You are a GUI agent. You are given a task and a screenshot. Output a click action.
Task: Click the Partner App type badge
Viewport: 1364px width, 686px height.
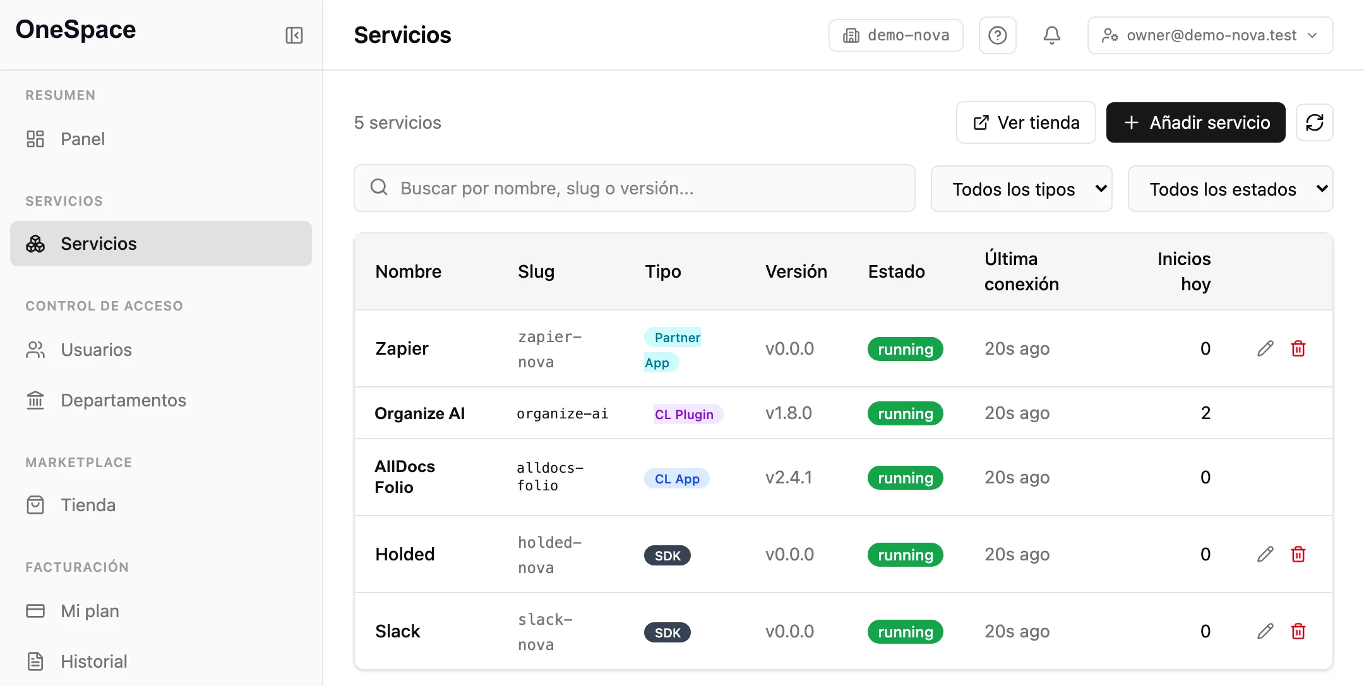(673, 350)
